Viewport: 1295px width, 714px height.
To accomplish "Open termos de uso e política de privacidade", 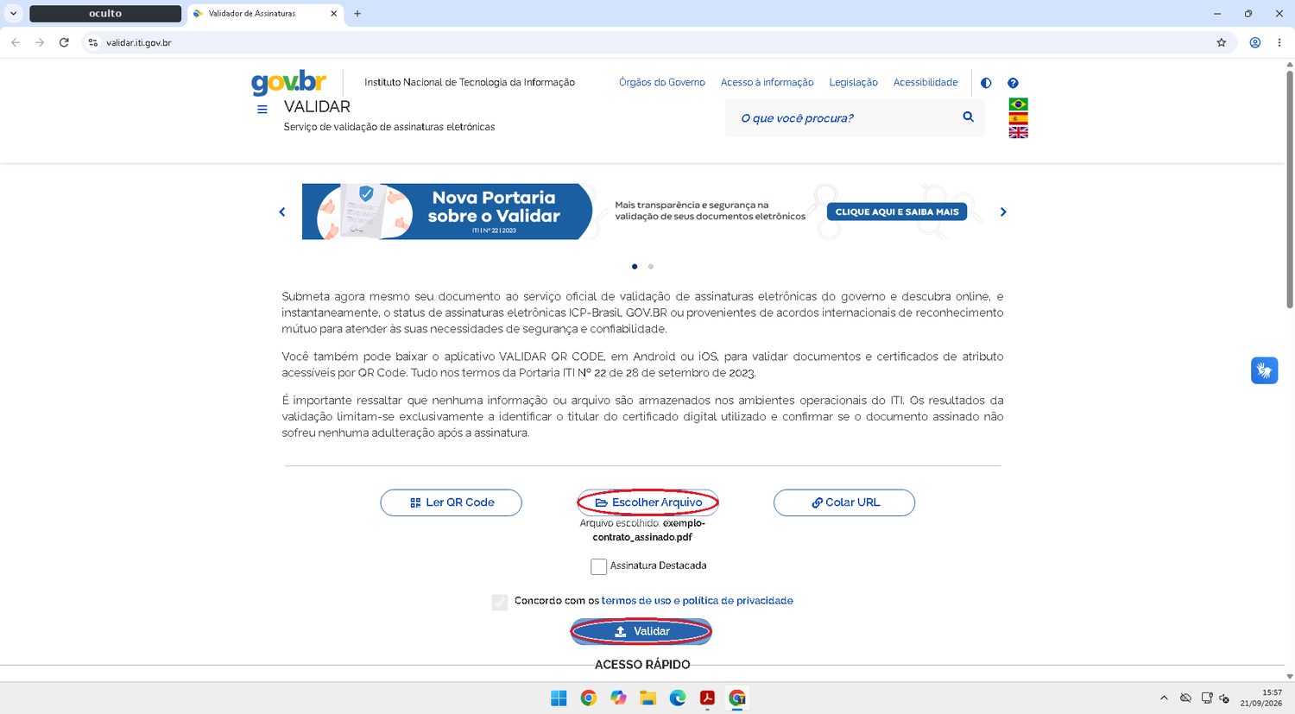I will tap(698, 601).
